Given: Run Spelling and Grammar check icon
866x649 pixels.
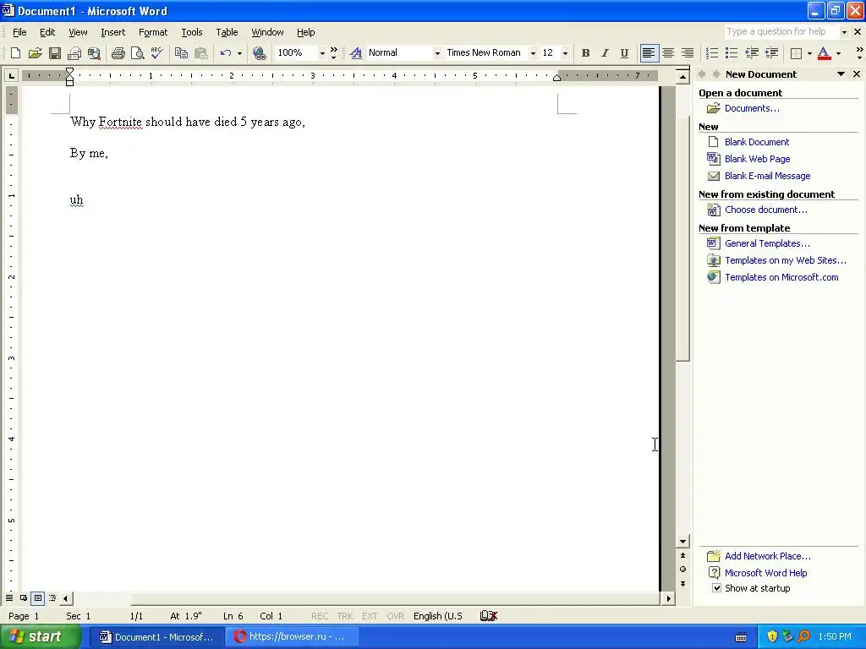Looking at the screenshot, I should [x=156, y=53].
